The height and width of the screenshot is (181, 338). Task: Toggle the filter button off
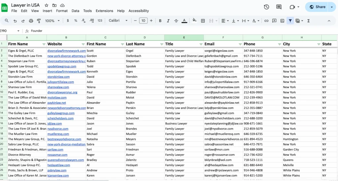pos(290,21)
